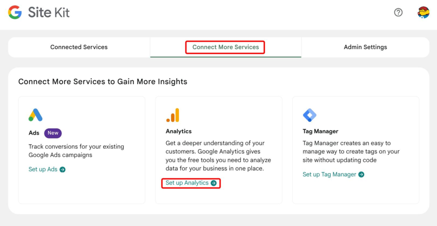Click the Tag Manager diamond icon
The width and height of the screenshot is (437, 226).
click(x=309, y=115)
